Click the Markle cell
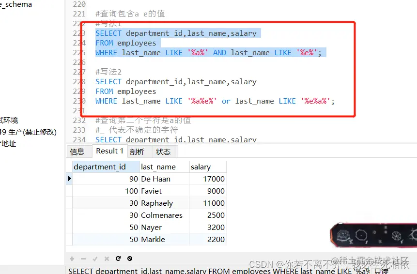 (164, 240)
